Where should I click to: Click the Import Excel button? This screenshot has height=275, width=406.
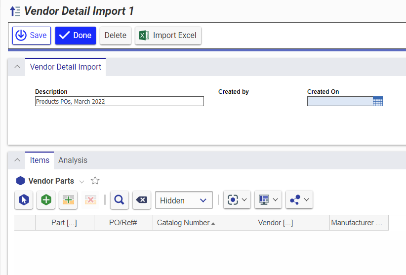(x=168, y=36)
